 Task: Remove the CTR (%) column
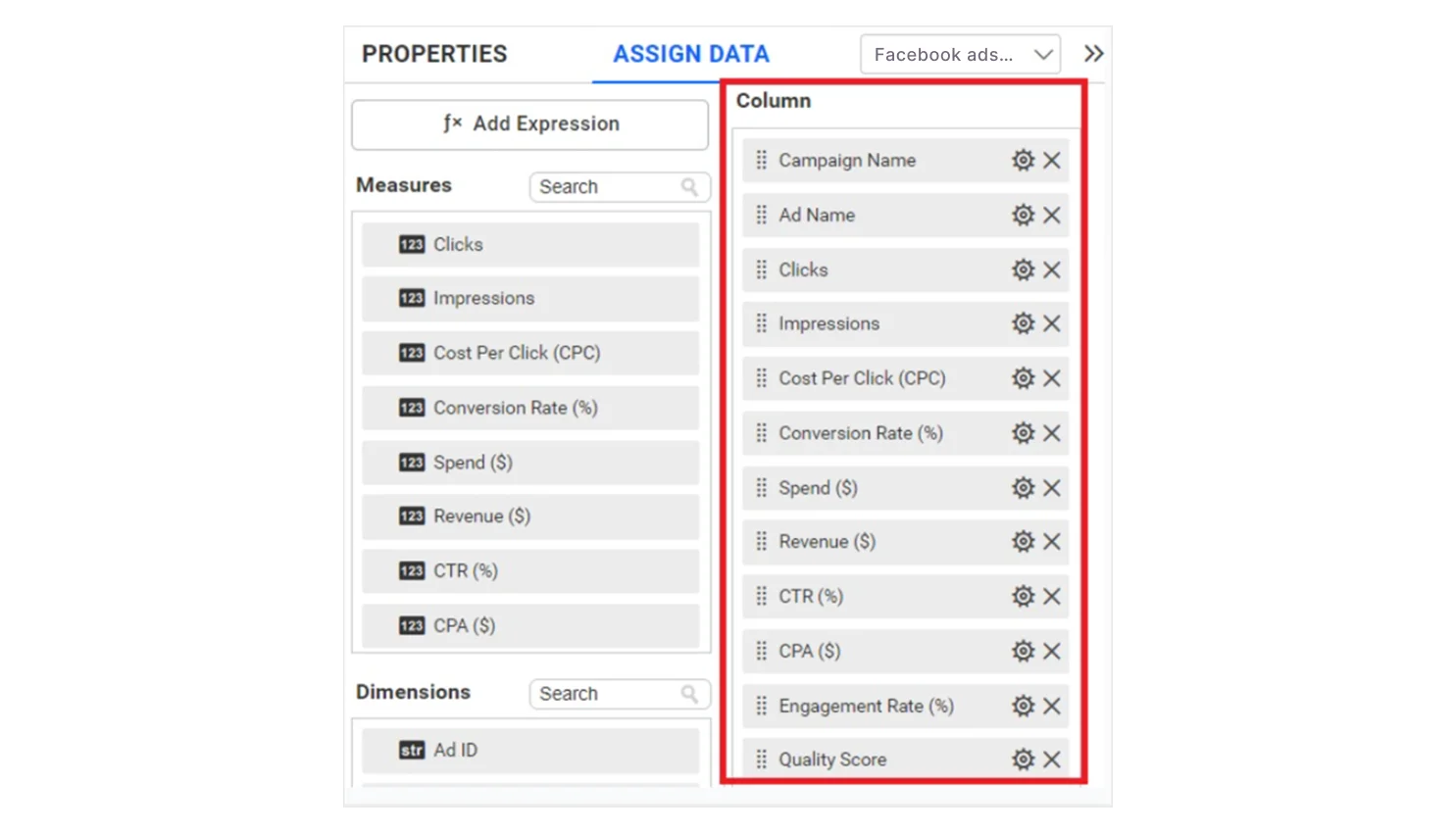point(1052,596)
